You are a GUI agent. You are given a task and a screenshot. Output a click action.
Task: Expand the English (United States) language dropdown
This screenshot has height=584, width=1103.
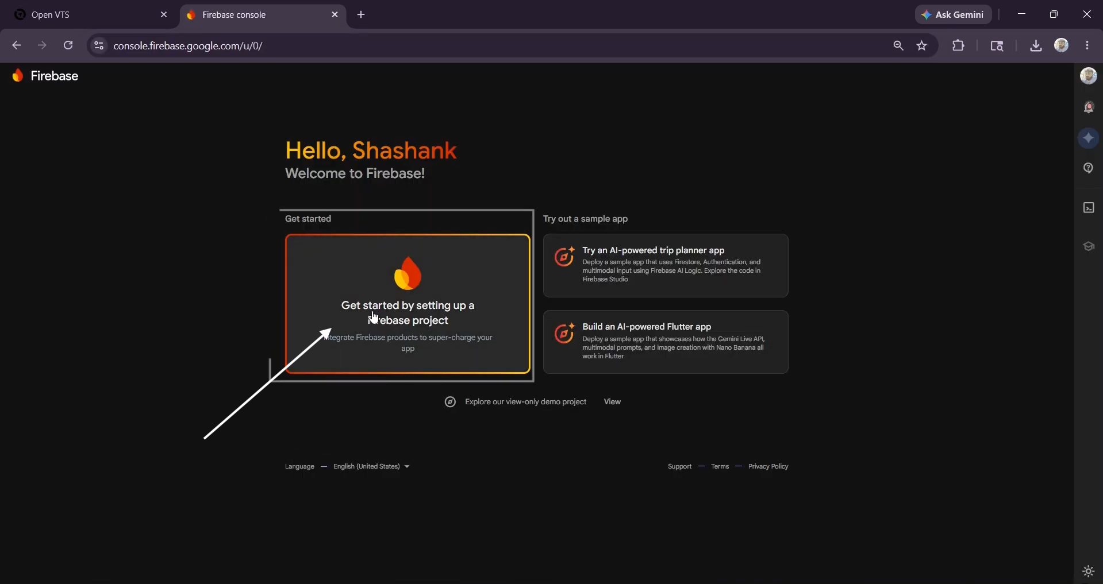pyautogui.click(x=371, y=466)
